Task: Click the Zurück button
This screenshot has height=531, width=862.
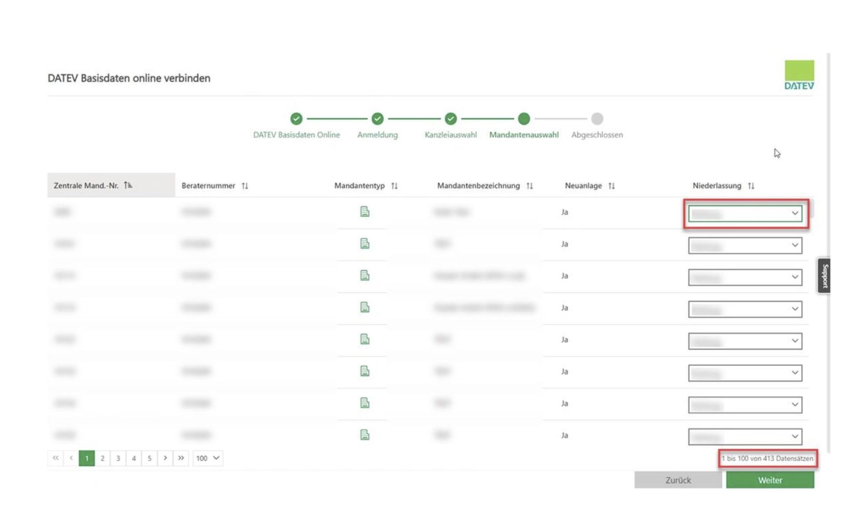Action: [x=678, y=480]
